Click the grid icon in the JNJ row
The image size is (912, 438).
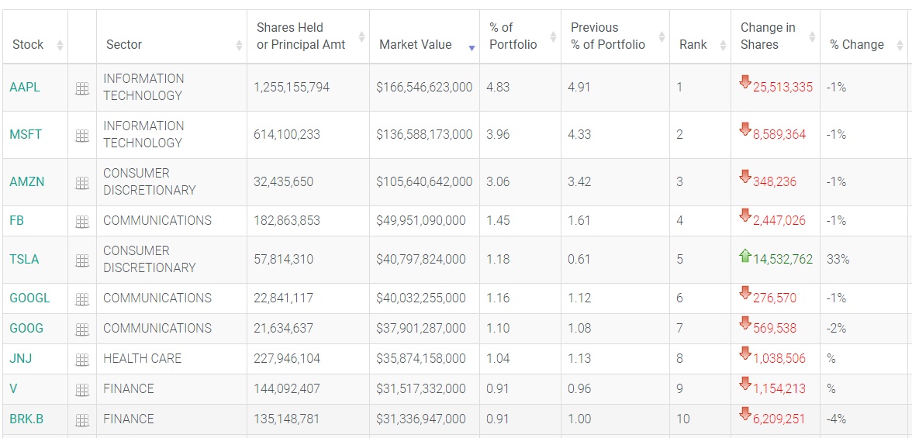click(82, 360)
